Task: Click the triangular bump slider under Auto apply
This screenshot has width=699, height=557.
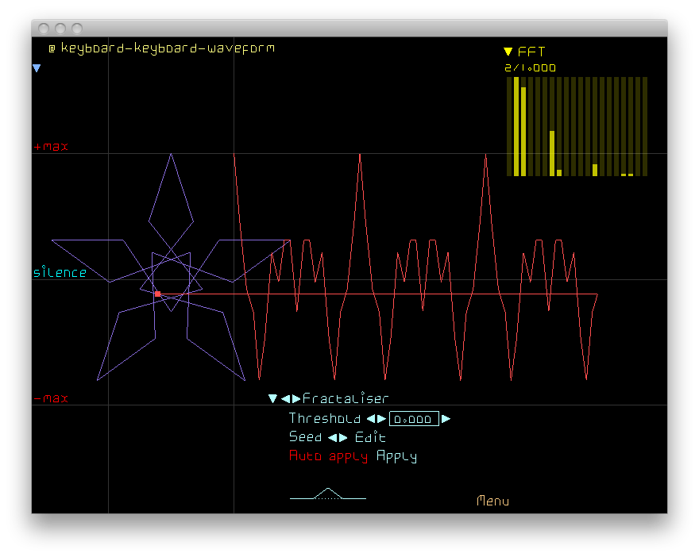Action: 328,494
